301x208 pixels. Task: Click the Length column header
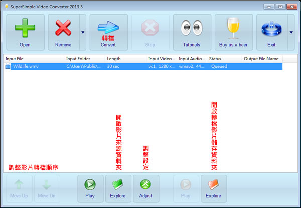coord(125,59)
